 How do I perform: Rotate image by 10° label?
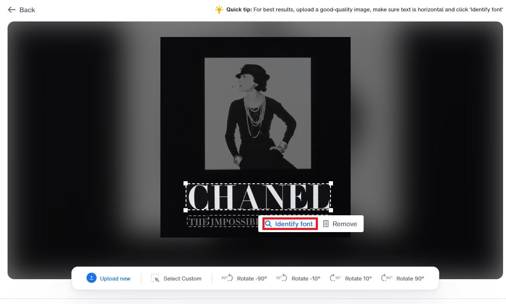(358, 278)
